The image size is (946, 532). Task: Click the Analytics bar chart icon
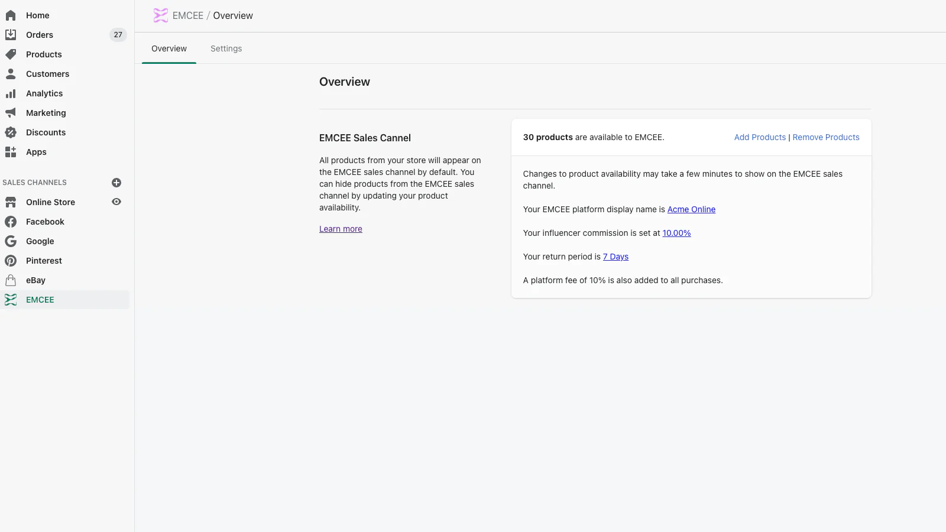[x=11, y=93]
